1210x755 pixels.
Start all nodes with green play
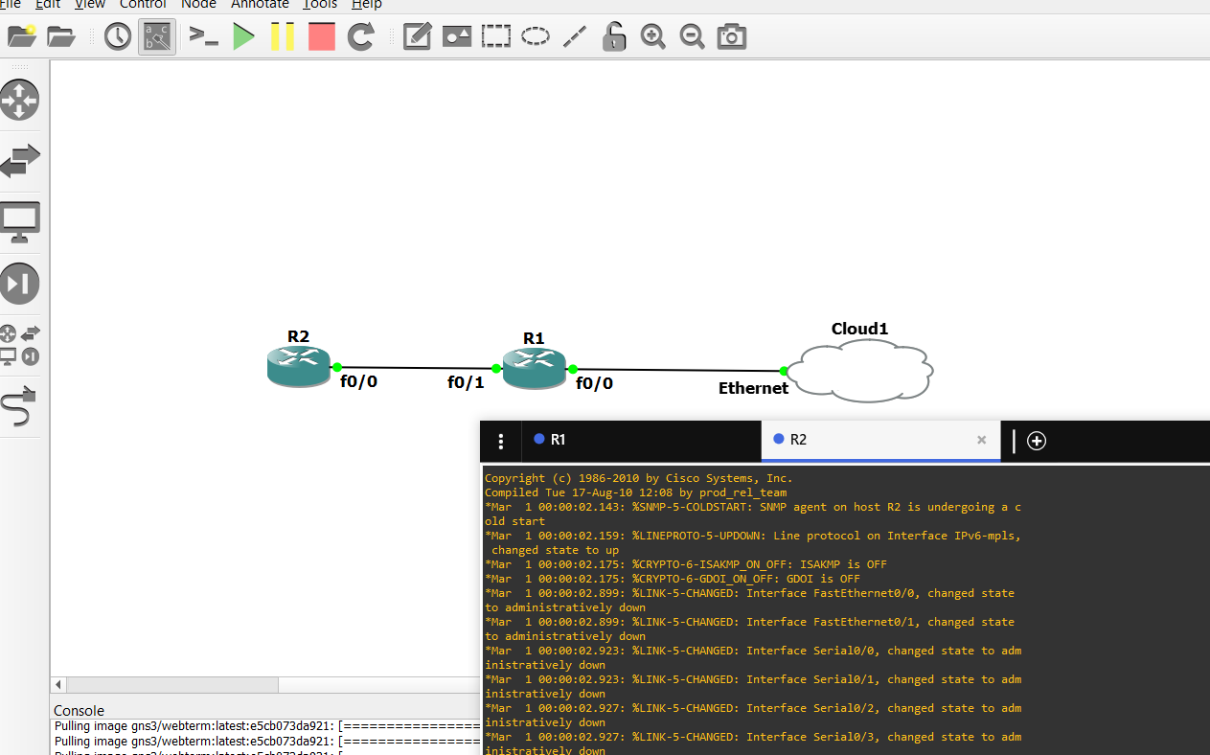pos(243,36)
